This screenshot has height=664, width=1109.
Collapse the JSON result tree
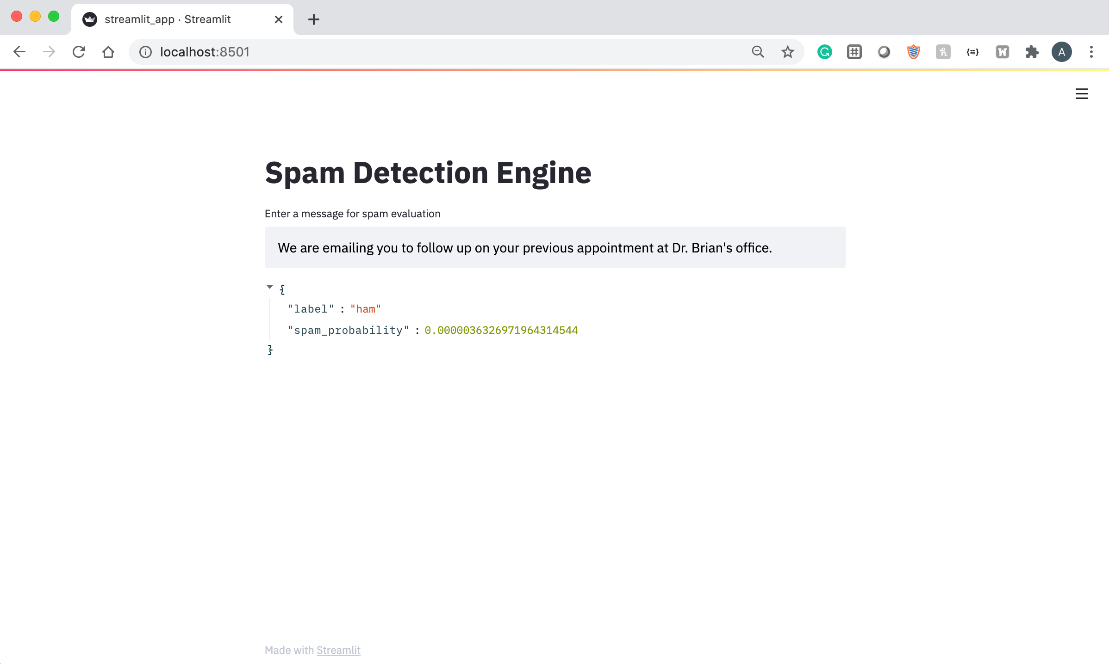(270, 287)
